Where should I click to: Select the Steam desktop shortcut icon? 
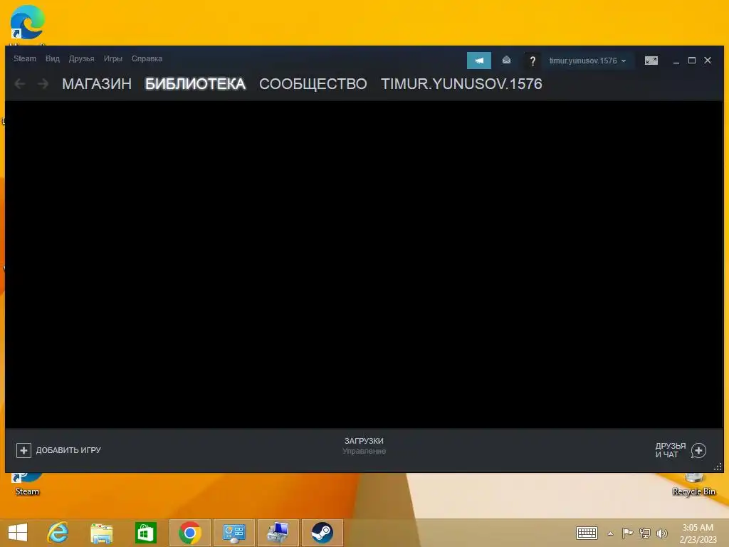pyautogui.click(x=27, y=484)
